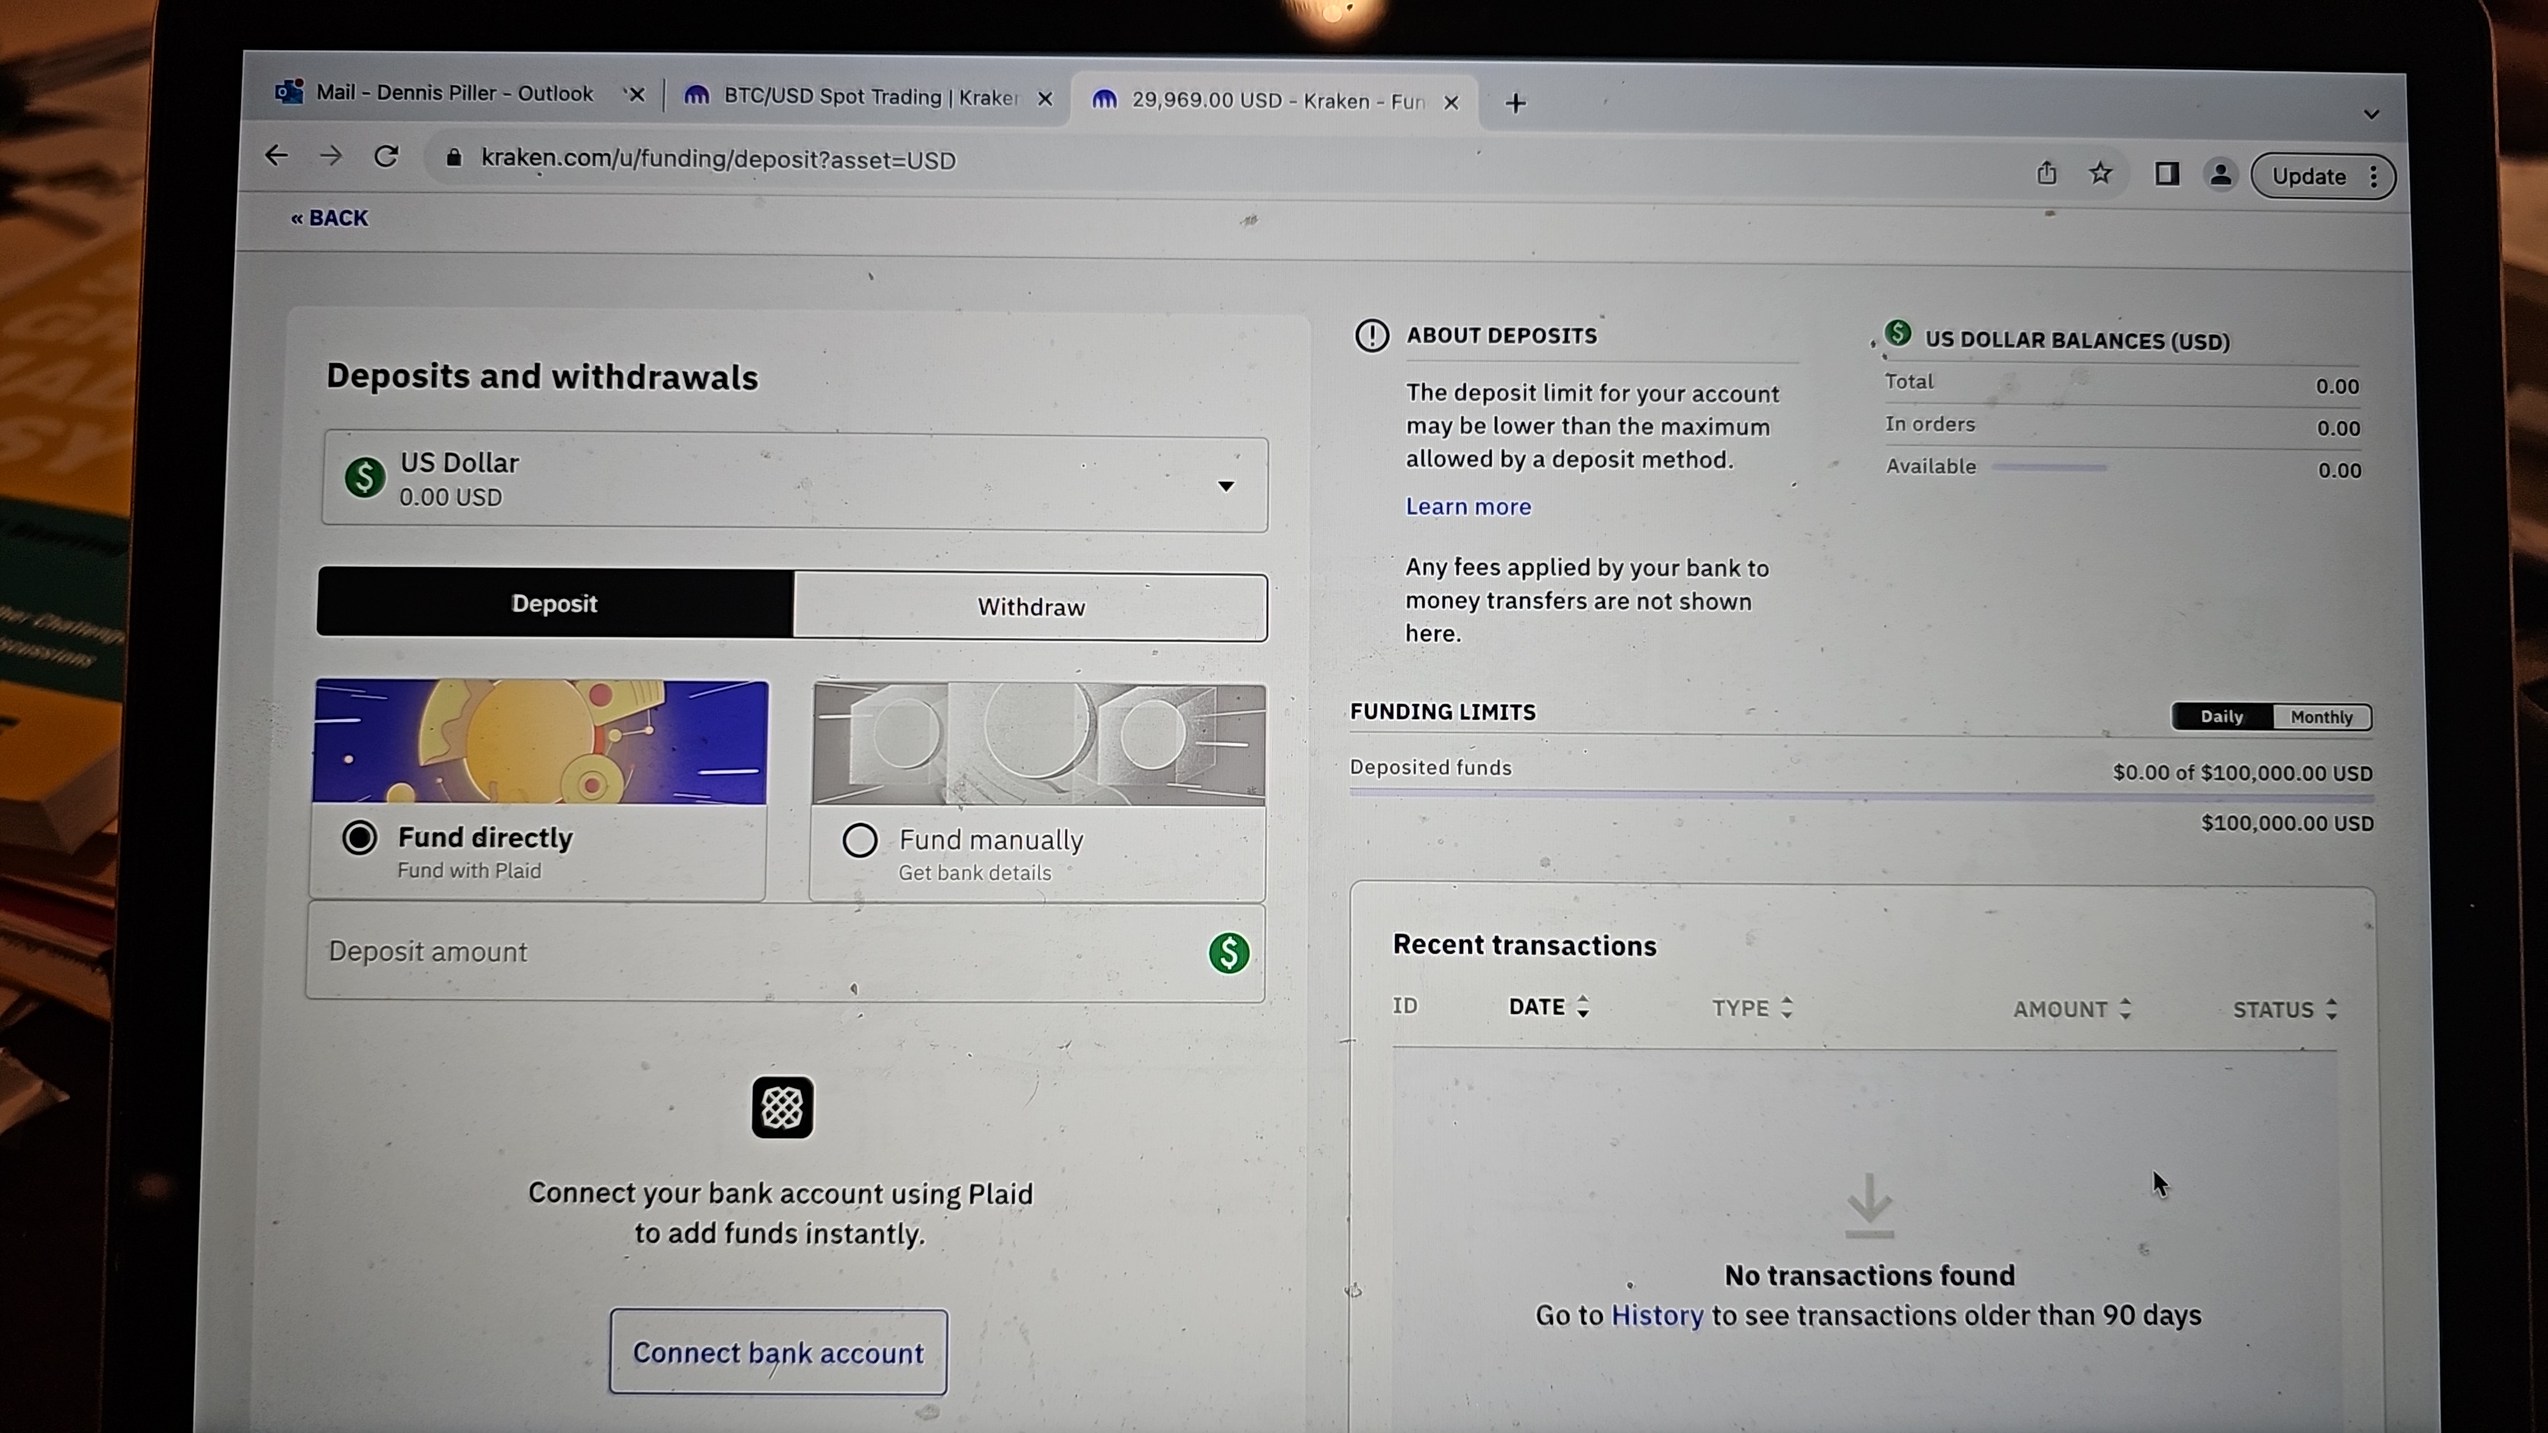Click the Deposited funds progress bar
This screenshot has width=2548, height=1433.
click(1859, 794)
